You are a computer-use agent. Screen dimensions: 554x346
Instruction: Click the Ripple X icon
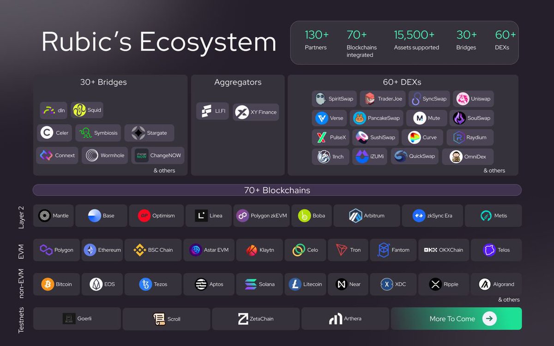[435, 284]
